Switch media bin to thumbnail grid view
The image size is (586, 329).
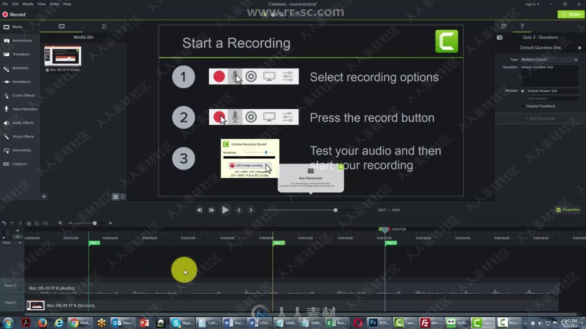115,197
